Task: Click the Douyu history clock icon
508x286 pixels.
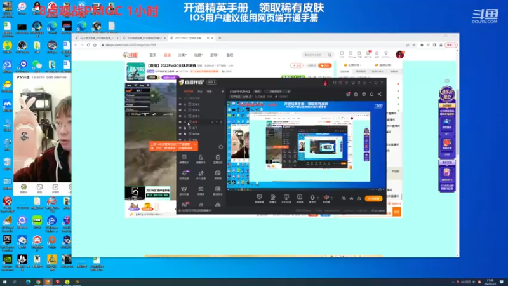Action: pyautogui.click(x=342, y=53)
